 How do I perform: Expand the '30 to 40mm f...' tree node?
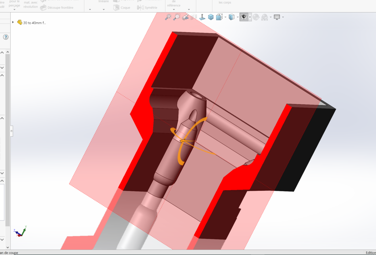pyautogui.click(x=13, y=22)
